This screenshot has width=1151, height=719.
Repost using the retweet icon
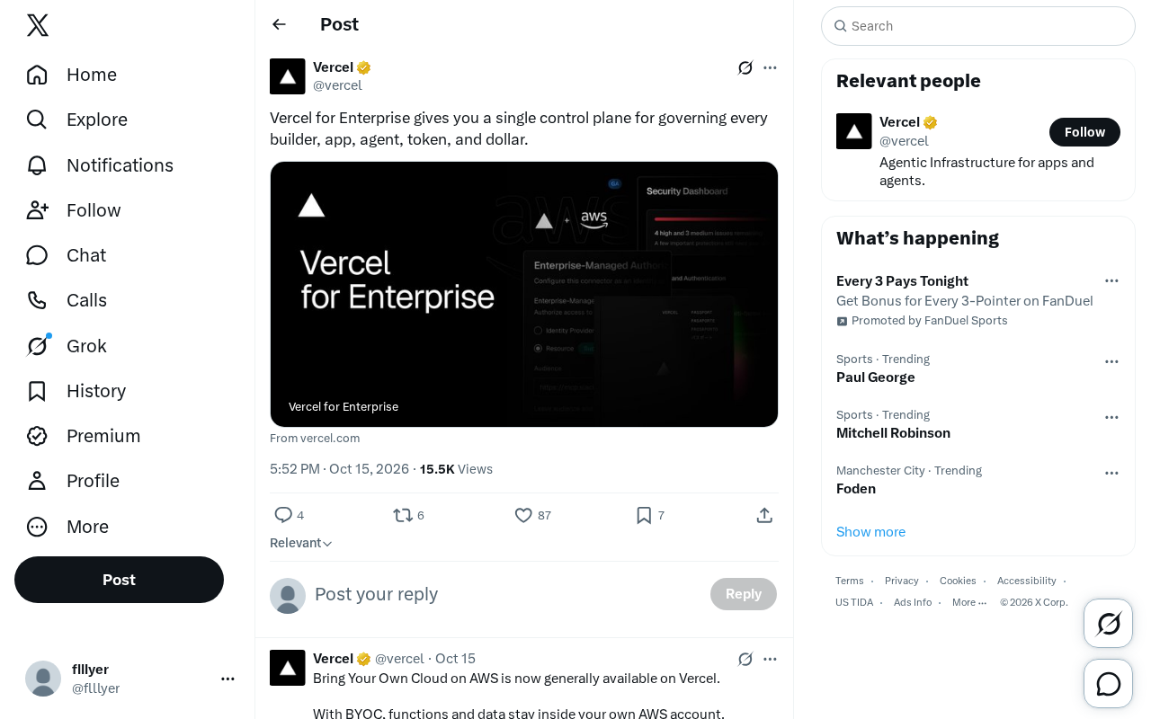403,515
